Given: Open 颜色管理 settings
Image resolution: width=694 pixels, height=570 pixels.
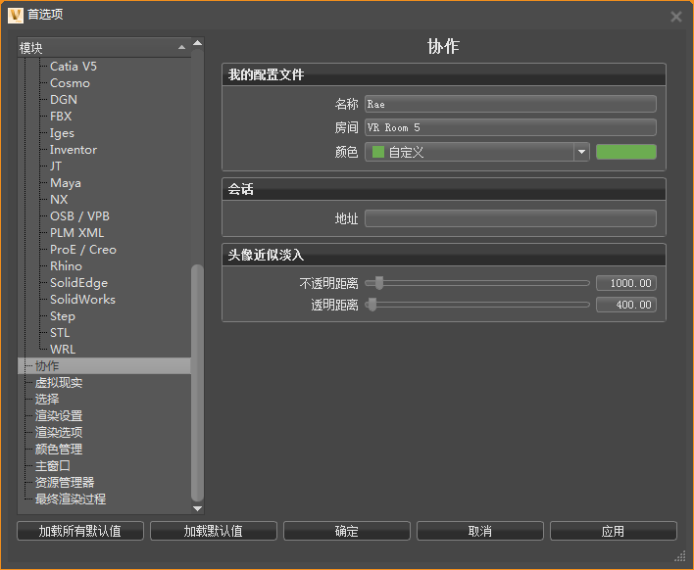Looking at the screenshot, I should point(59,450).
